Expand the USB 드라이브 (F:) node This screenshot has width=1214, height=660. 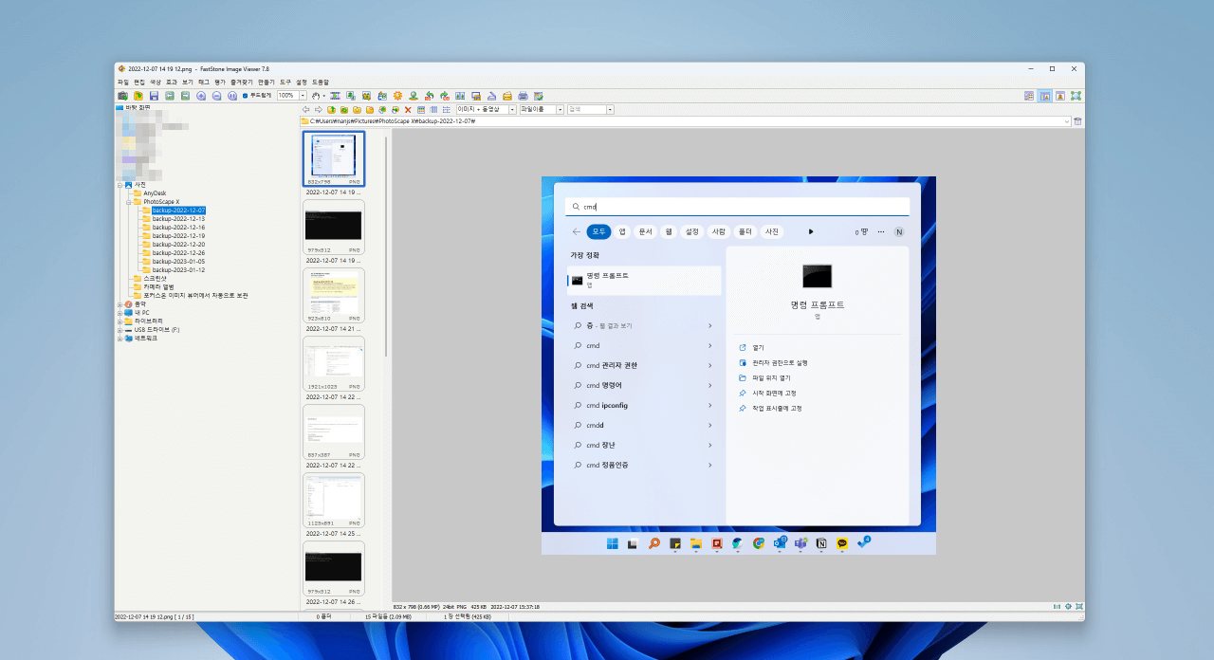point(120,329)
